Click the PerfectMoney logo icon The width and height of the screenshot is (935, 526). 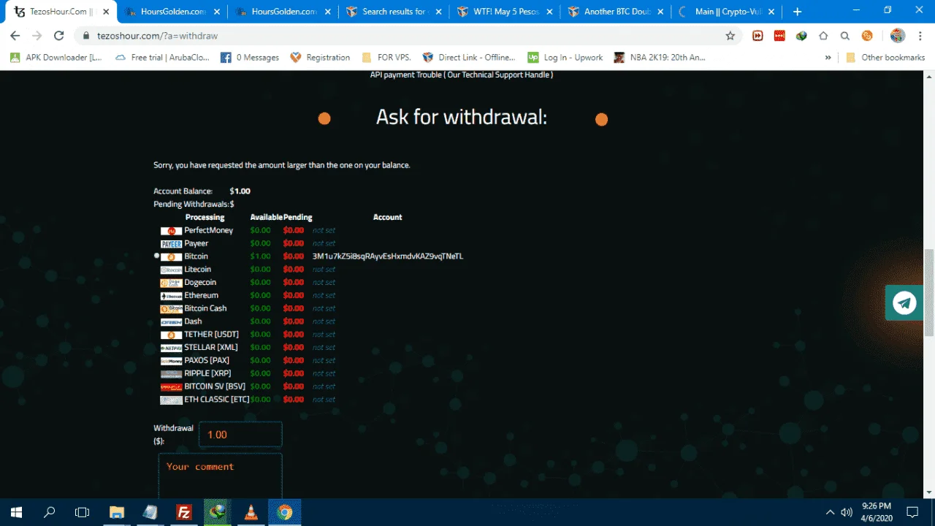point(171,231)
